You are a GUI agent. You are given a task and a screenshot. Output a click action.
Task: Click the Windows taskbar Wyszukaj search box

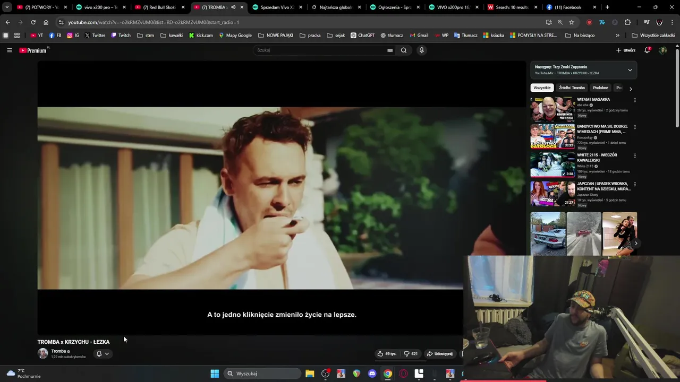[262, 374]
